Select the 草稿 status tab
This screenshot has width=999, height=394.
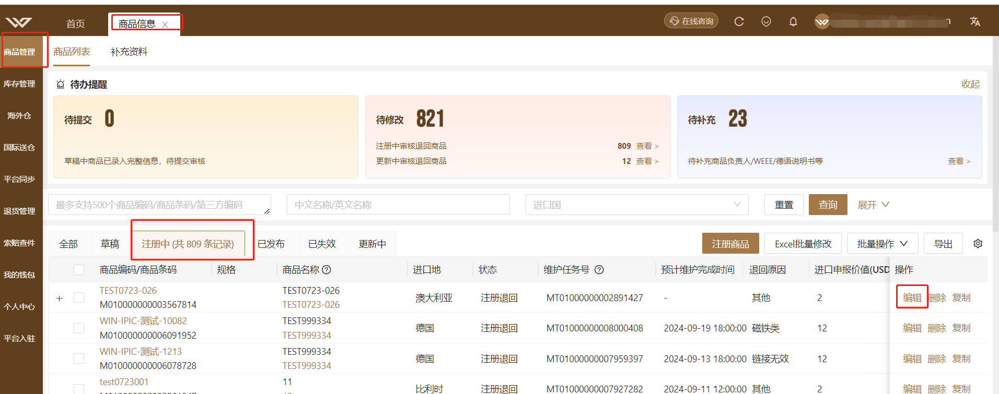click(110, 244)
